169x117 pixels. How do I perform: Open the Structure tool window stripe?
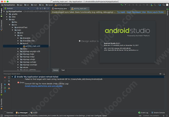[1, 26]
